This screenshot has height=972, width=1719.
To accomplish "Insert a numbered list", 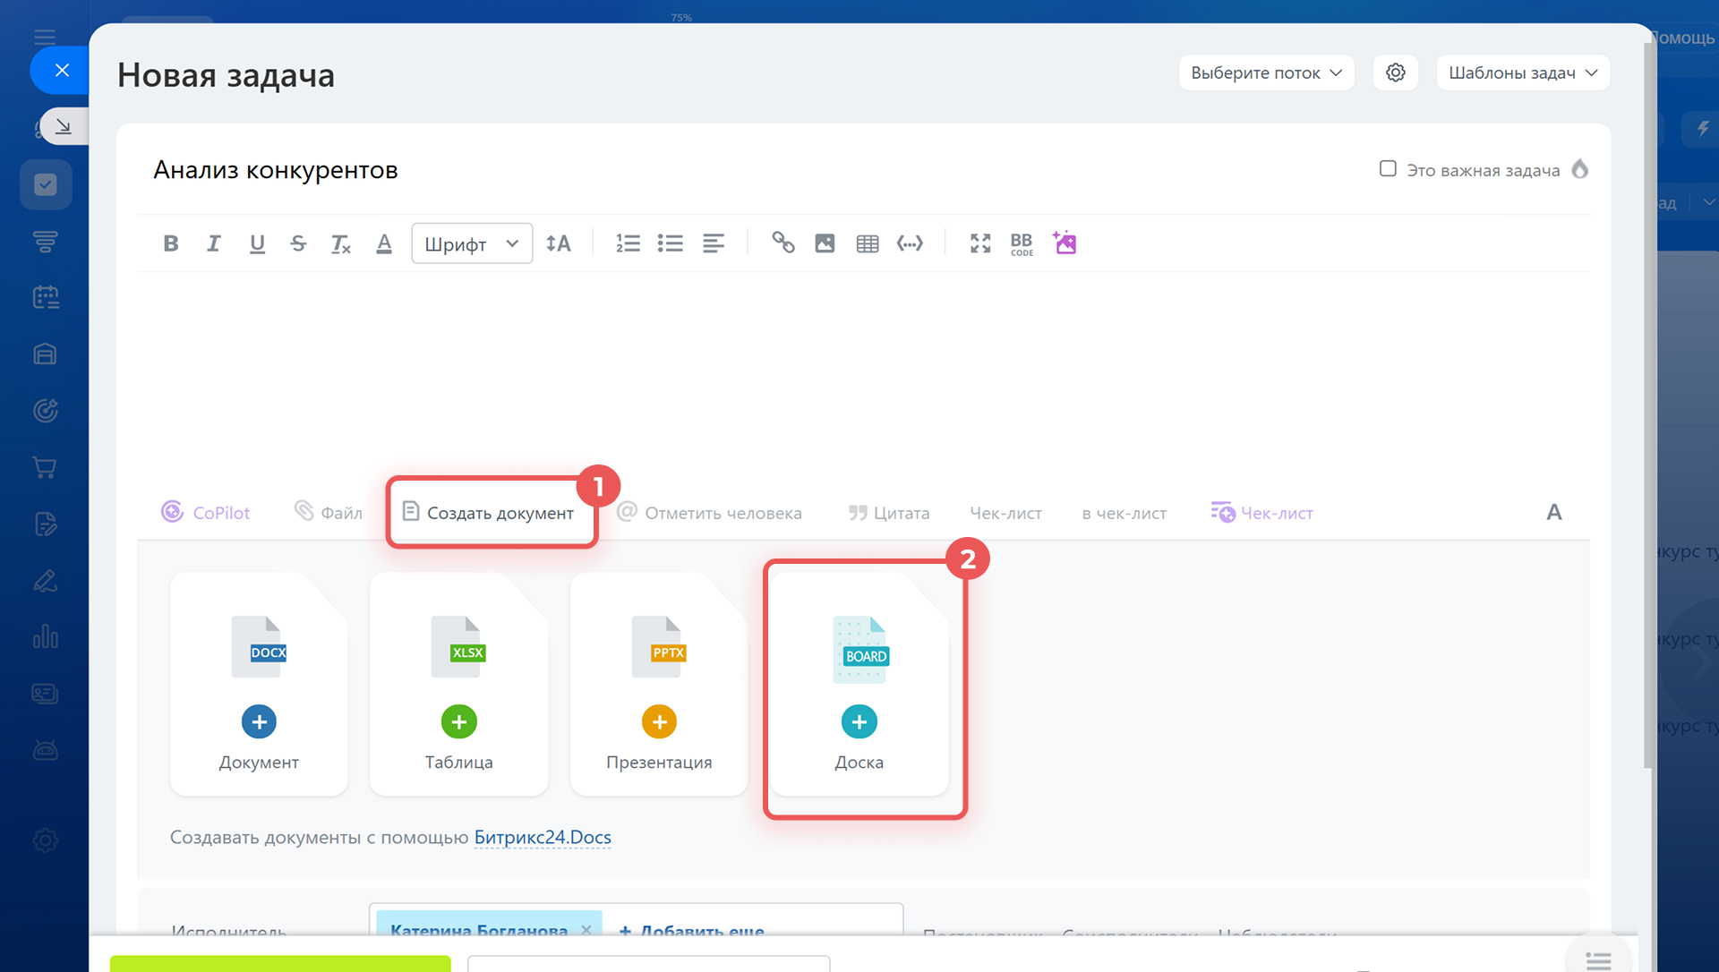I will (x=628, y=243).
